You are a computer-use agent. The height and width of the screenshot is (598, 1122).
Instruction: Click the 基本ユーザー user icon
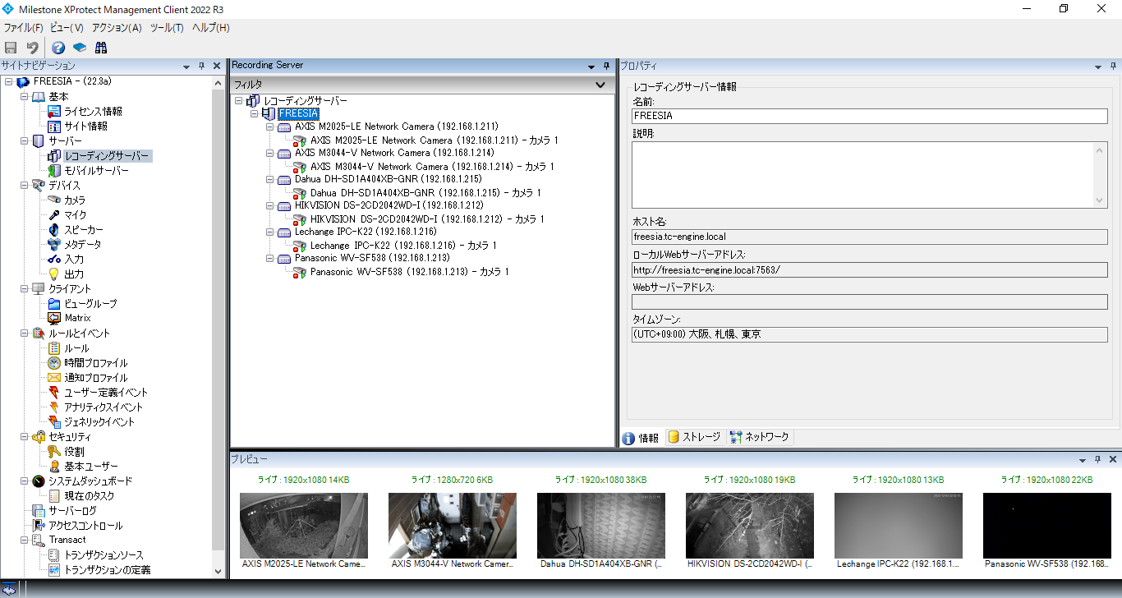[54, 467]
